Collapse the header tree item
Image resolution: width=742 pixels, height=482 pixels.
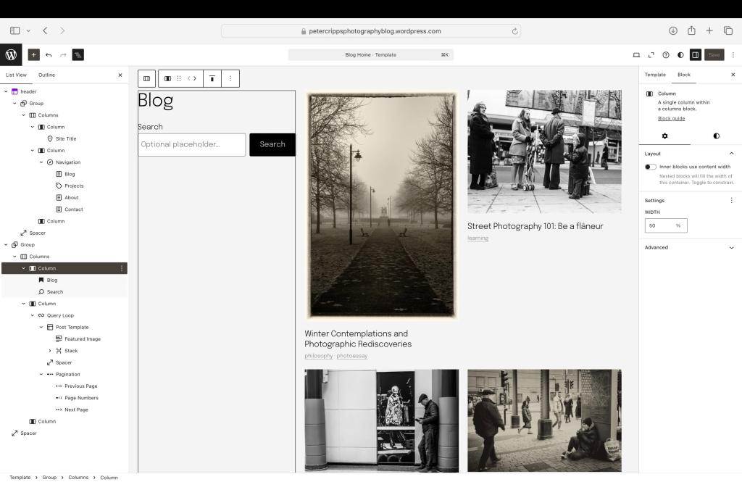6,91
